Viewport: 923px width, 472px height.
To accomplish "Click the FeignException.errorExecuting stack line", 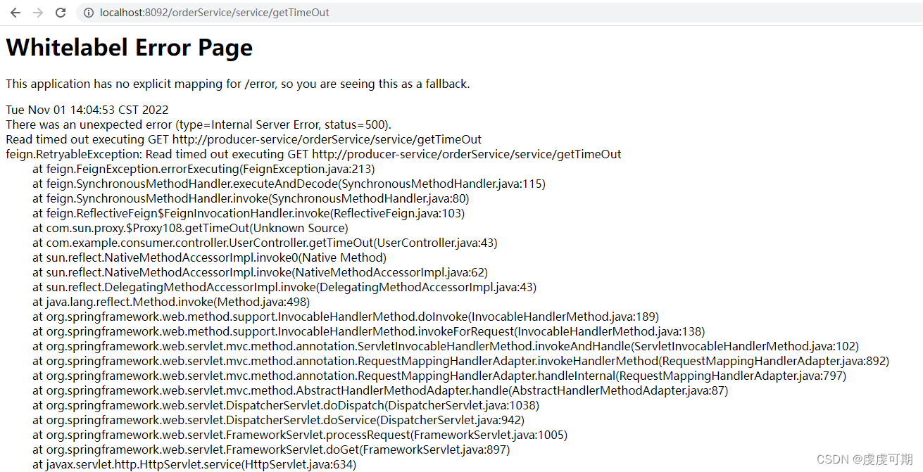I will click(203, 169).
